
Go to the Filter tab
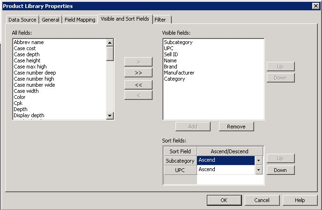pos(160,20)
